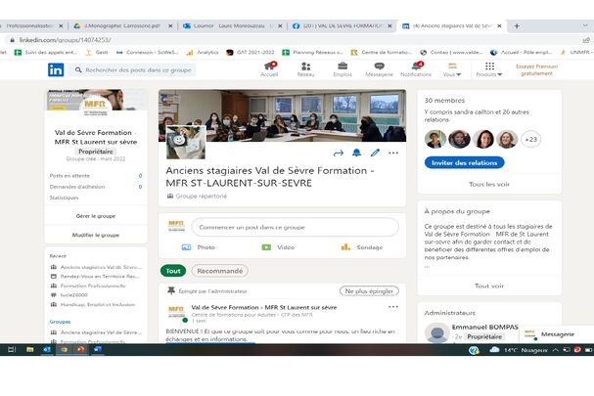Click the Photo post option
The height and width of the screenshot is (396, 594).
(199, 247)
